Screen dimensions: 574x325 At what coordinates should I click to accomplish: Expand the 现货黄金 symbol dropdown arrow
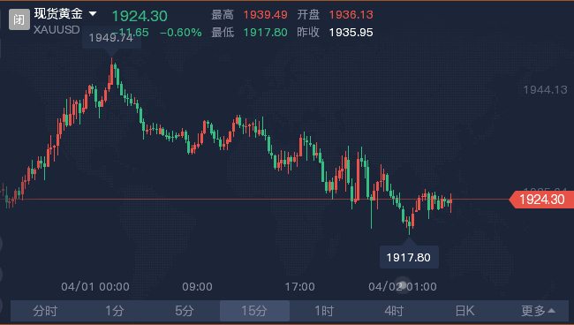click(93, 14)
